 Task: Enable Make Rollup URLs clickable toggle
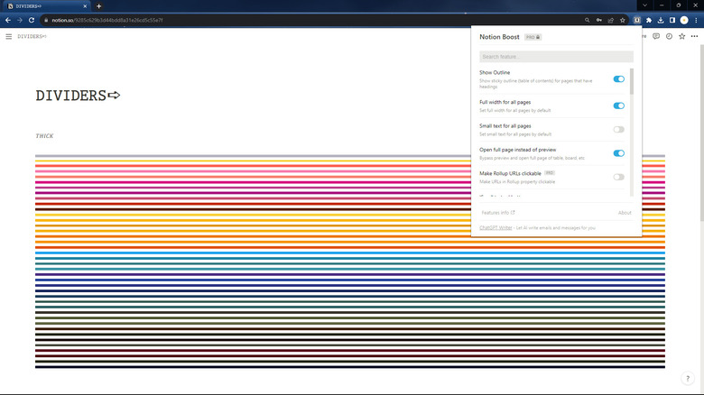click(618, 177)
